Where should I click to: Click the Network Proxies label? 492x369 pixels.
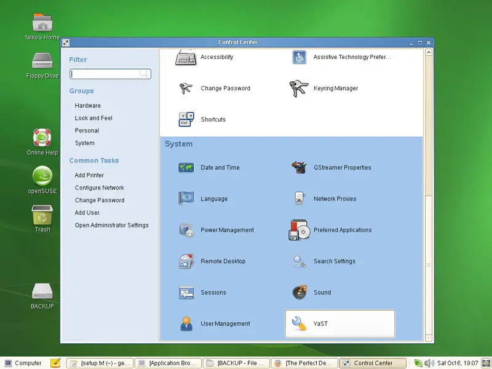[335, 199]
